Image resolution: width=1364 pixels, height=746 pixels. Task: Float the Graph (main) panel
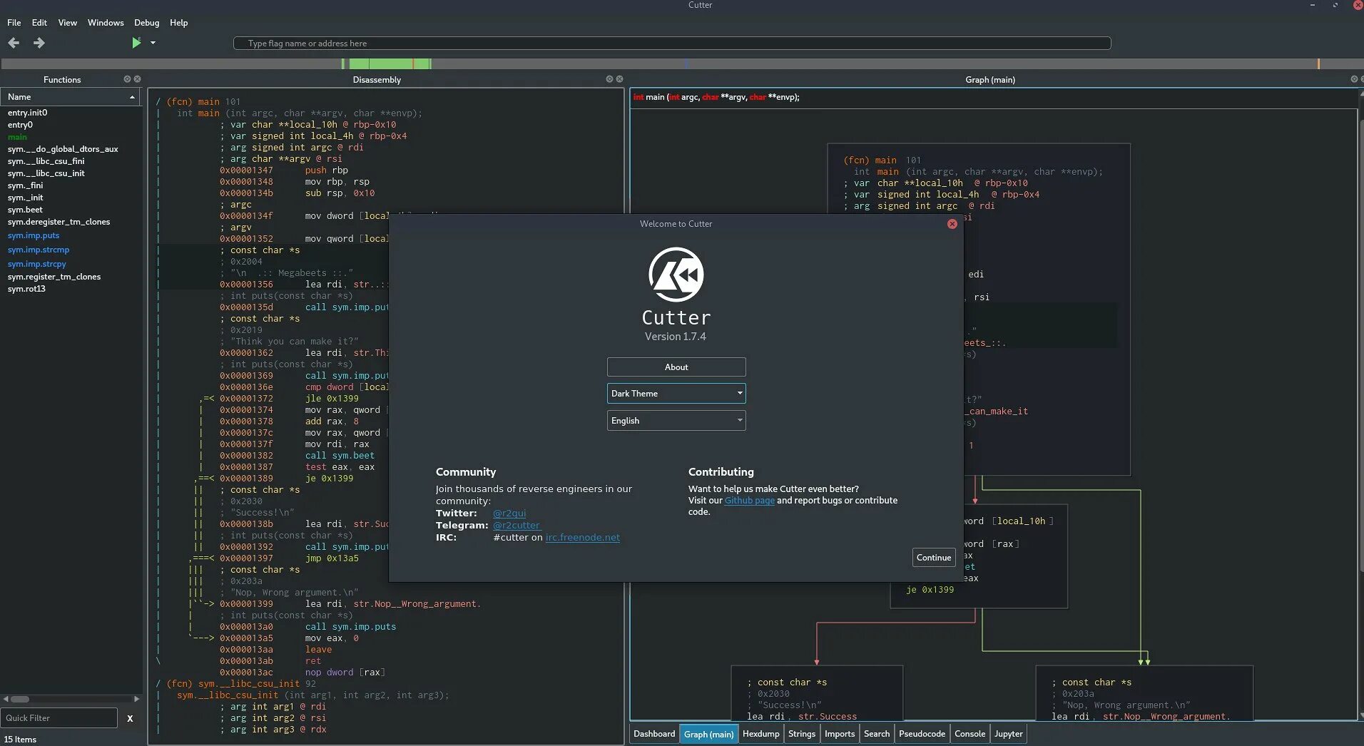click(1354, 79)
